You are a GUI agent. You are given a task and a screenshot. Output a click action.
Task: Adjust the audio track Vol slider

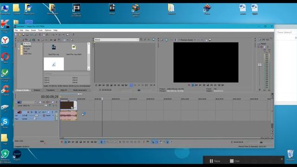pos(37,116)
